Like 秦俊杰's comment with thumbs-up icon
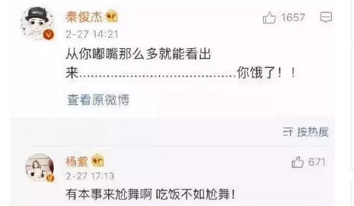The image size is (354, 206). (x=269, y=17)
